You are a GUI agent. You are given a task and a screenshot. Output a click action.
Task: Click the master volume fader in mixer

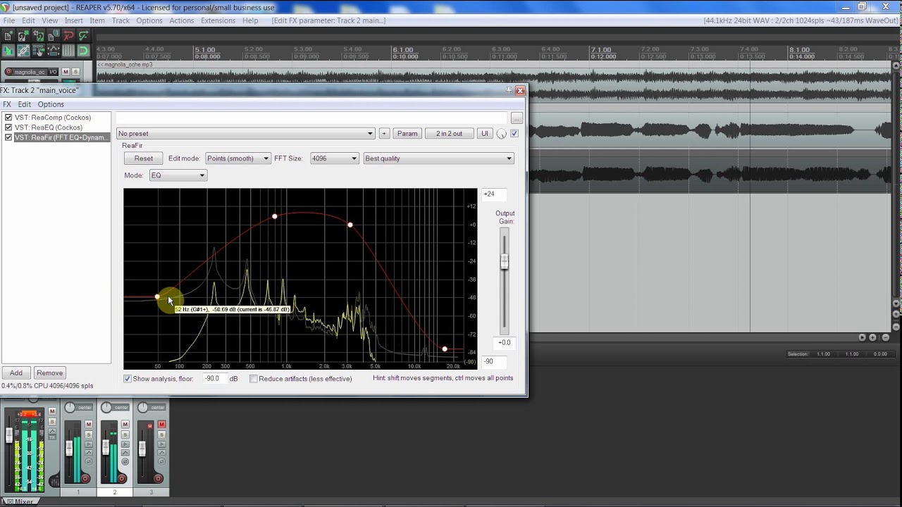[9, 435]
